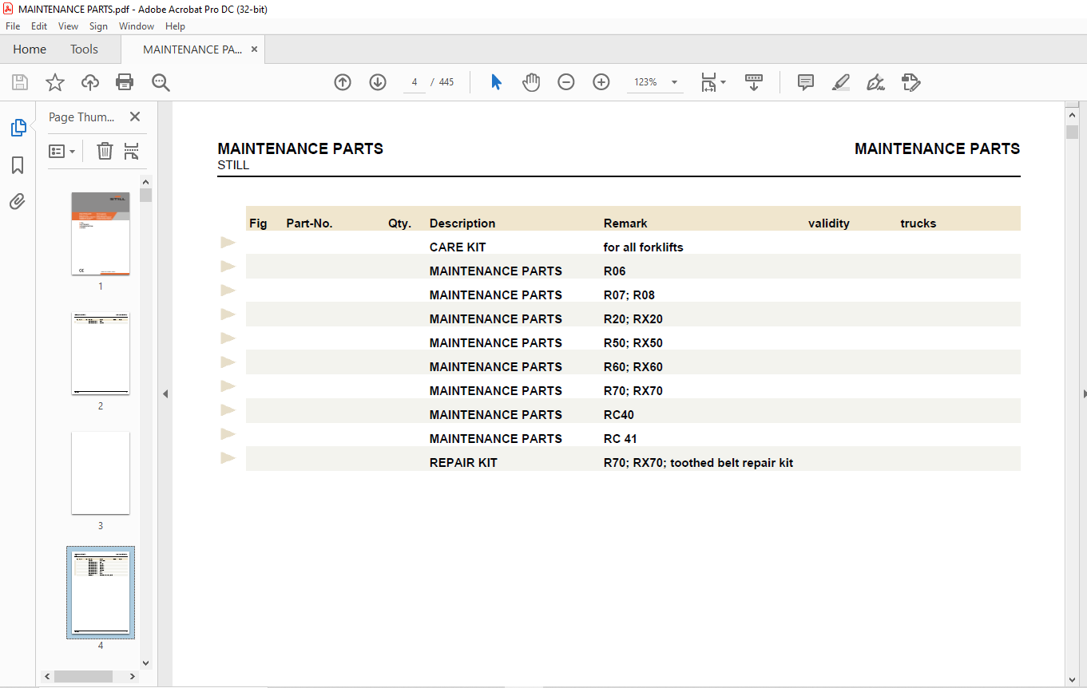Open fit page options dropdown arrow

pyautogui.click(x=723, y=82)
